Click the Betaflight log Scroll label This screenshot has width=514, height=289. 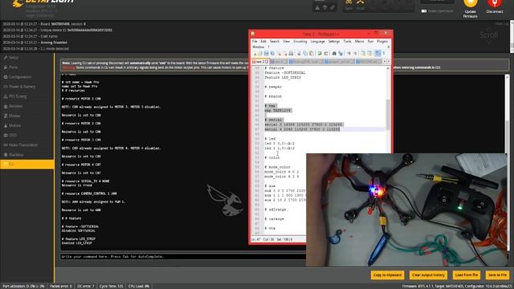489,35
